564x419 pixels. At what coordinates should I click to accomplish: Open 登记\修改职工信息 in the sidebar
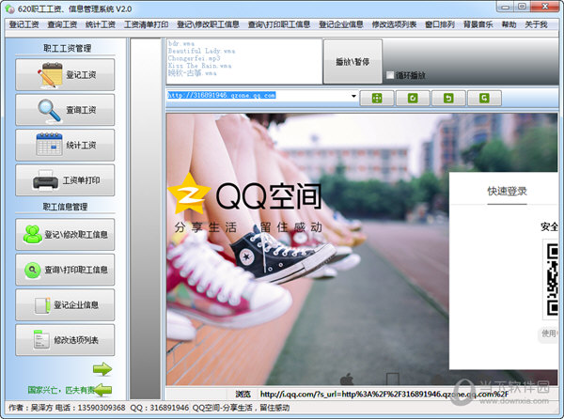coord(65,233)
